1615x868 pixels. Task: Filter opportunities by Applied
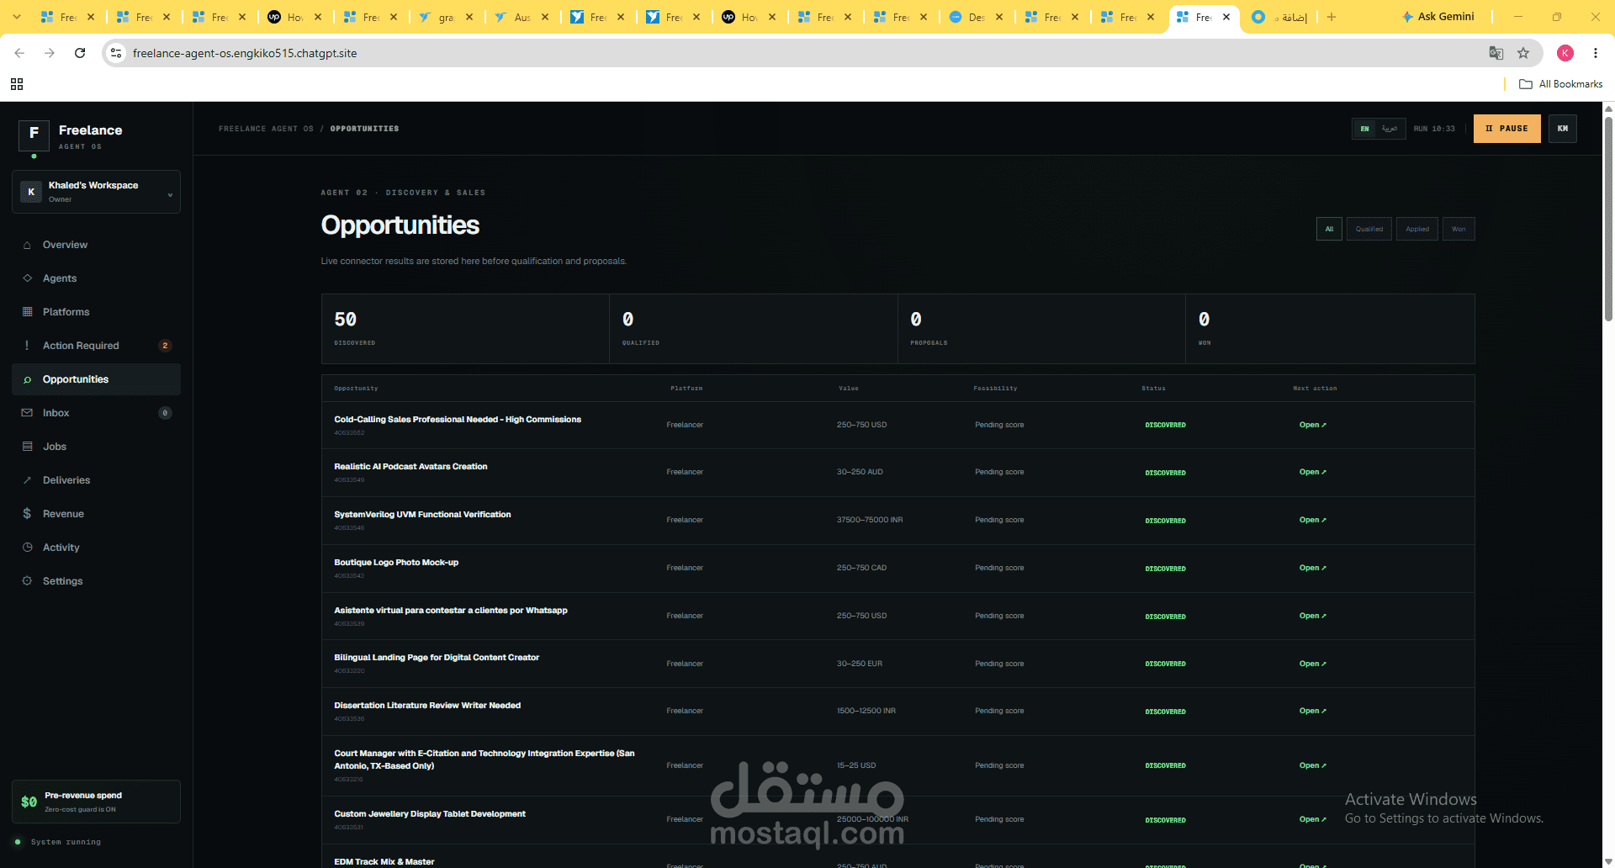pyautogui.click(x=1417, y=229)
